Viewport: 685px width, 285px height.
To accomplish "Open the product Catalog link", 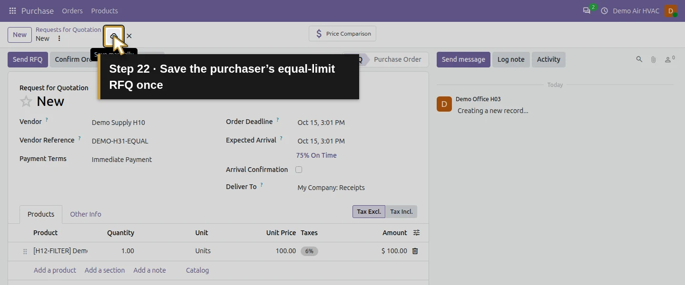I will pyautogui.click(x=197, y=270).
